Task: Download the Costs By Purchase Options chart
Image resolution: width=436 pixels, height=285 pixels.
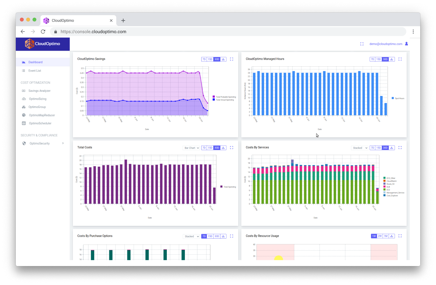Action: 223,236
